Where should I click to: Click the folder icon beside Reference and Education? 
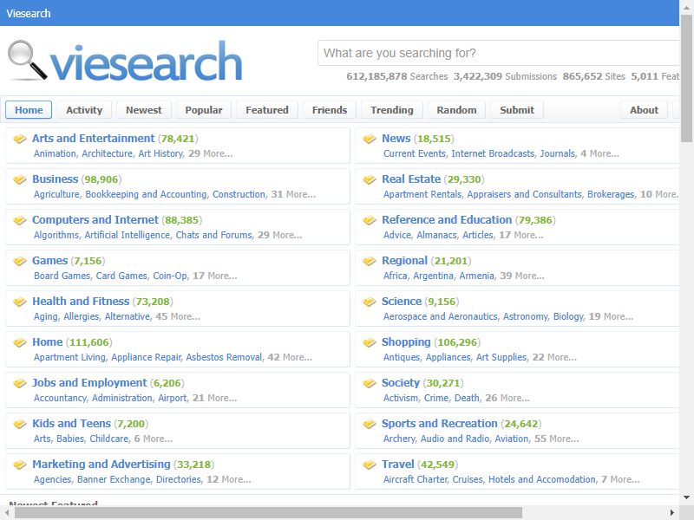pos(370,220)
